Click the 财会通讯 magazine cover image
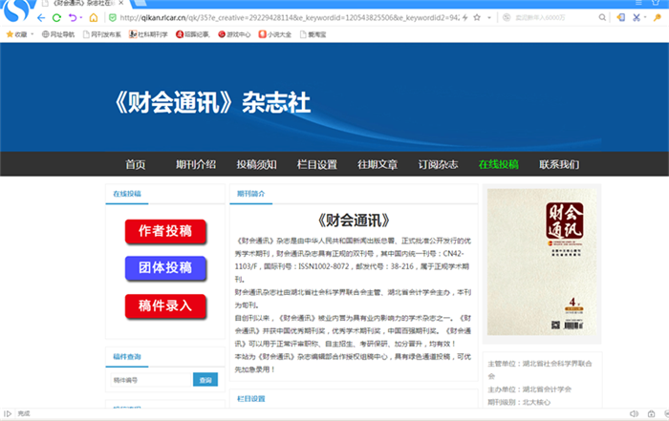 click(x=542, y=263)
